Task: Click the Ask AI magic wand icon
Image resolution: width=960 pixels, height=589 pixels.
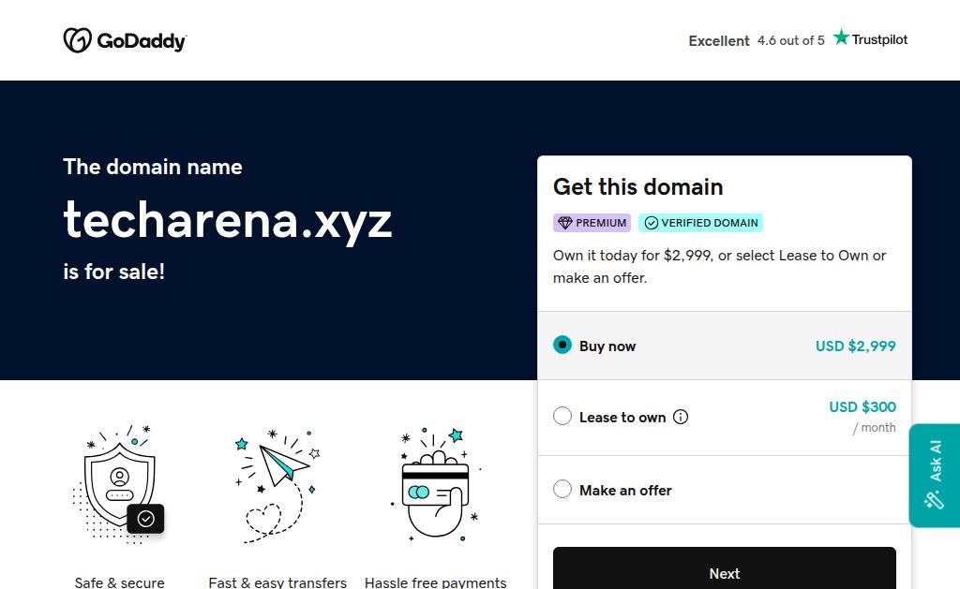Action: pyautogui.click(x=934, y=500)
